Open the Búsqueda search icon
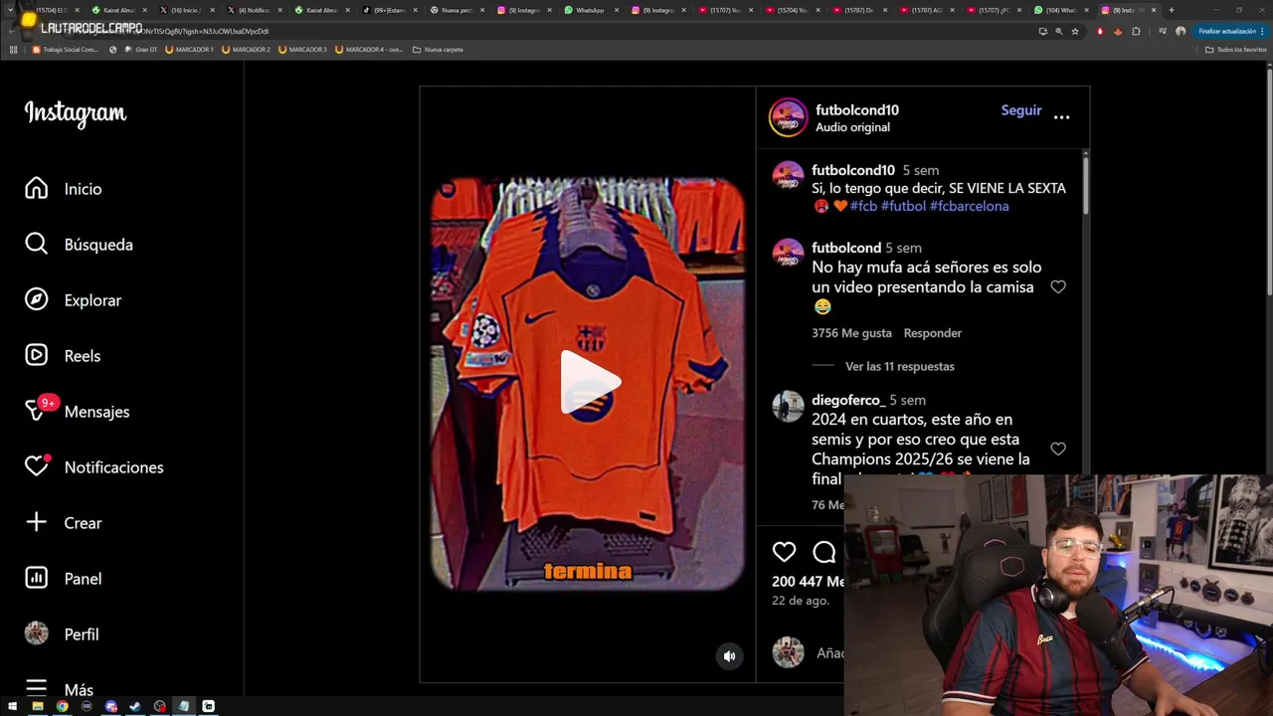The width and height of the screenshot is (1273, 716). pyautogui.click(x=37, y=244)
